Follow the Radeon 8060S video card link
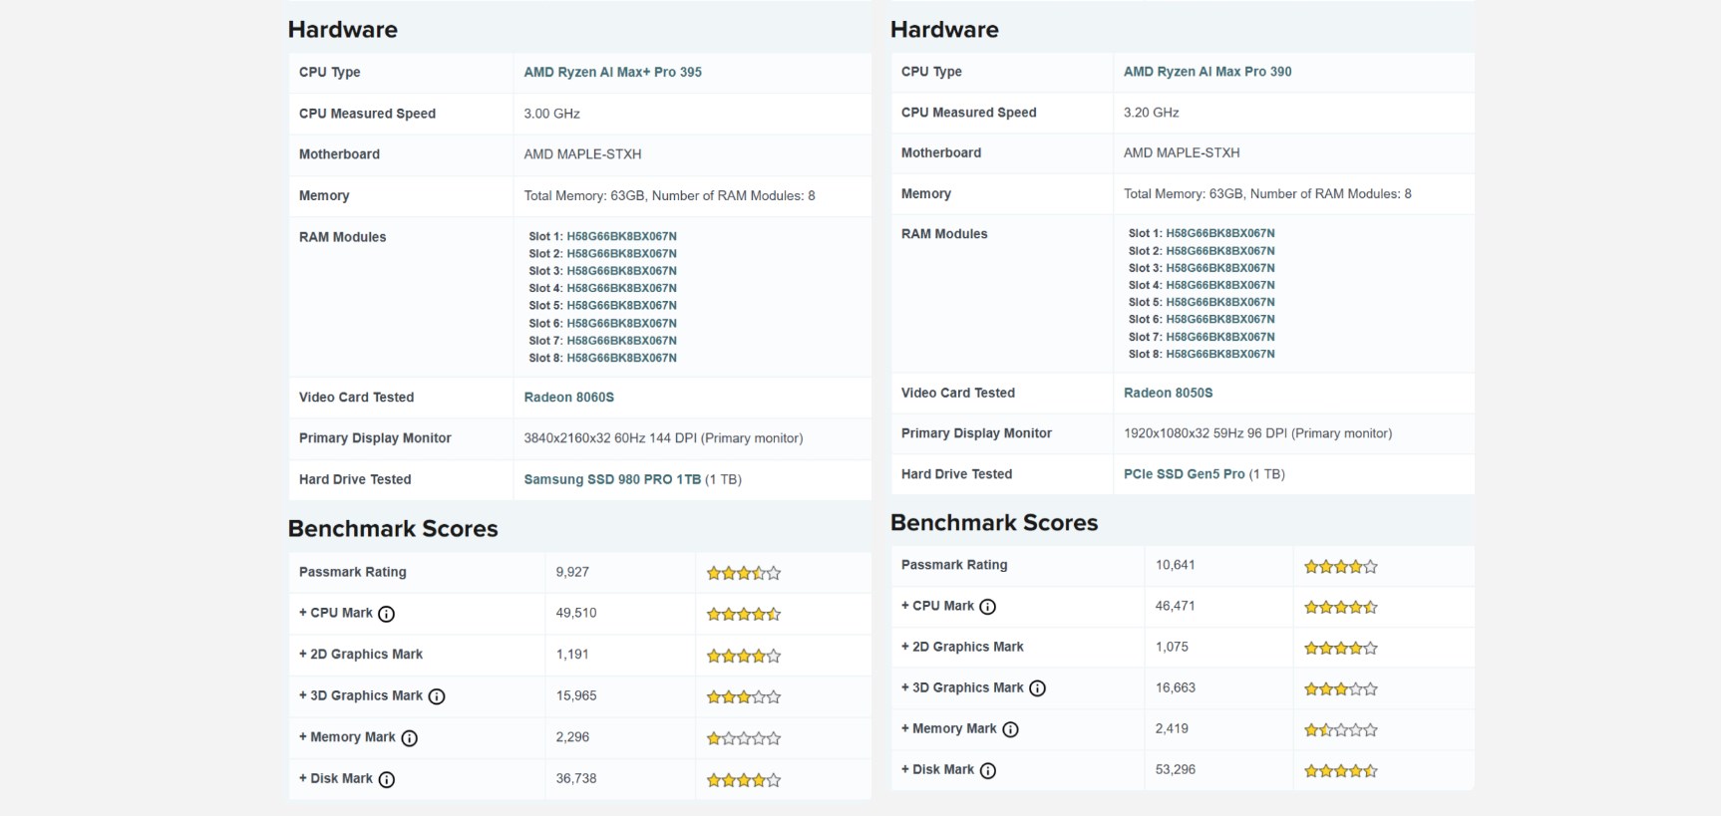 [568, 397]
